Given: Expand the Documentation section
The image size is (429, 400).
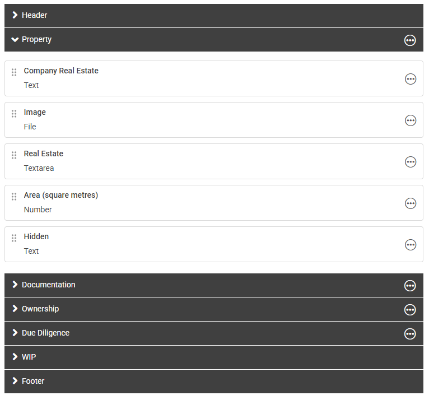Looking at the screenshot, I should pos(15,285).
